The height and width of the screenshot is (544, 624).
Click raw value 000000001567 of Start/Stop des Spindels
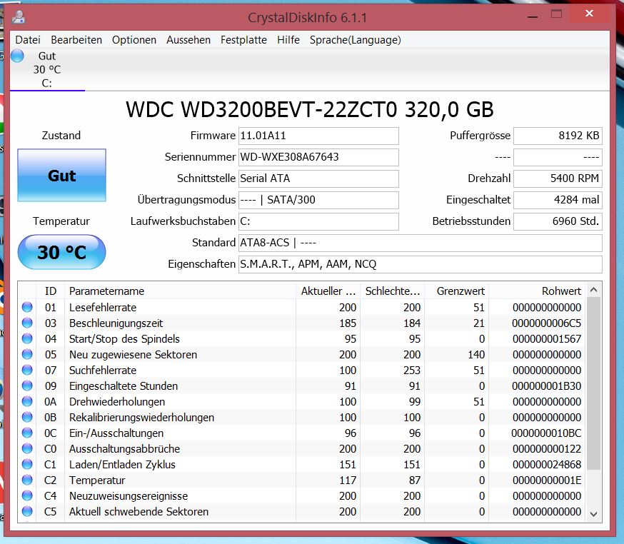coord(546,338)
